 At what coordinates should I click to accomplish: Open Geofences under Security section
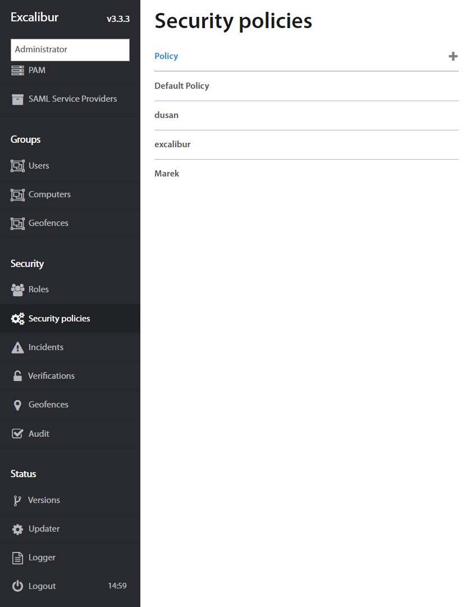[x=48, y=405]
